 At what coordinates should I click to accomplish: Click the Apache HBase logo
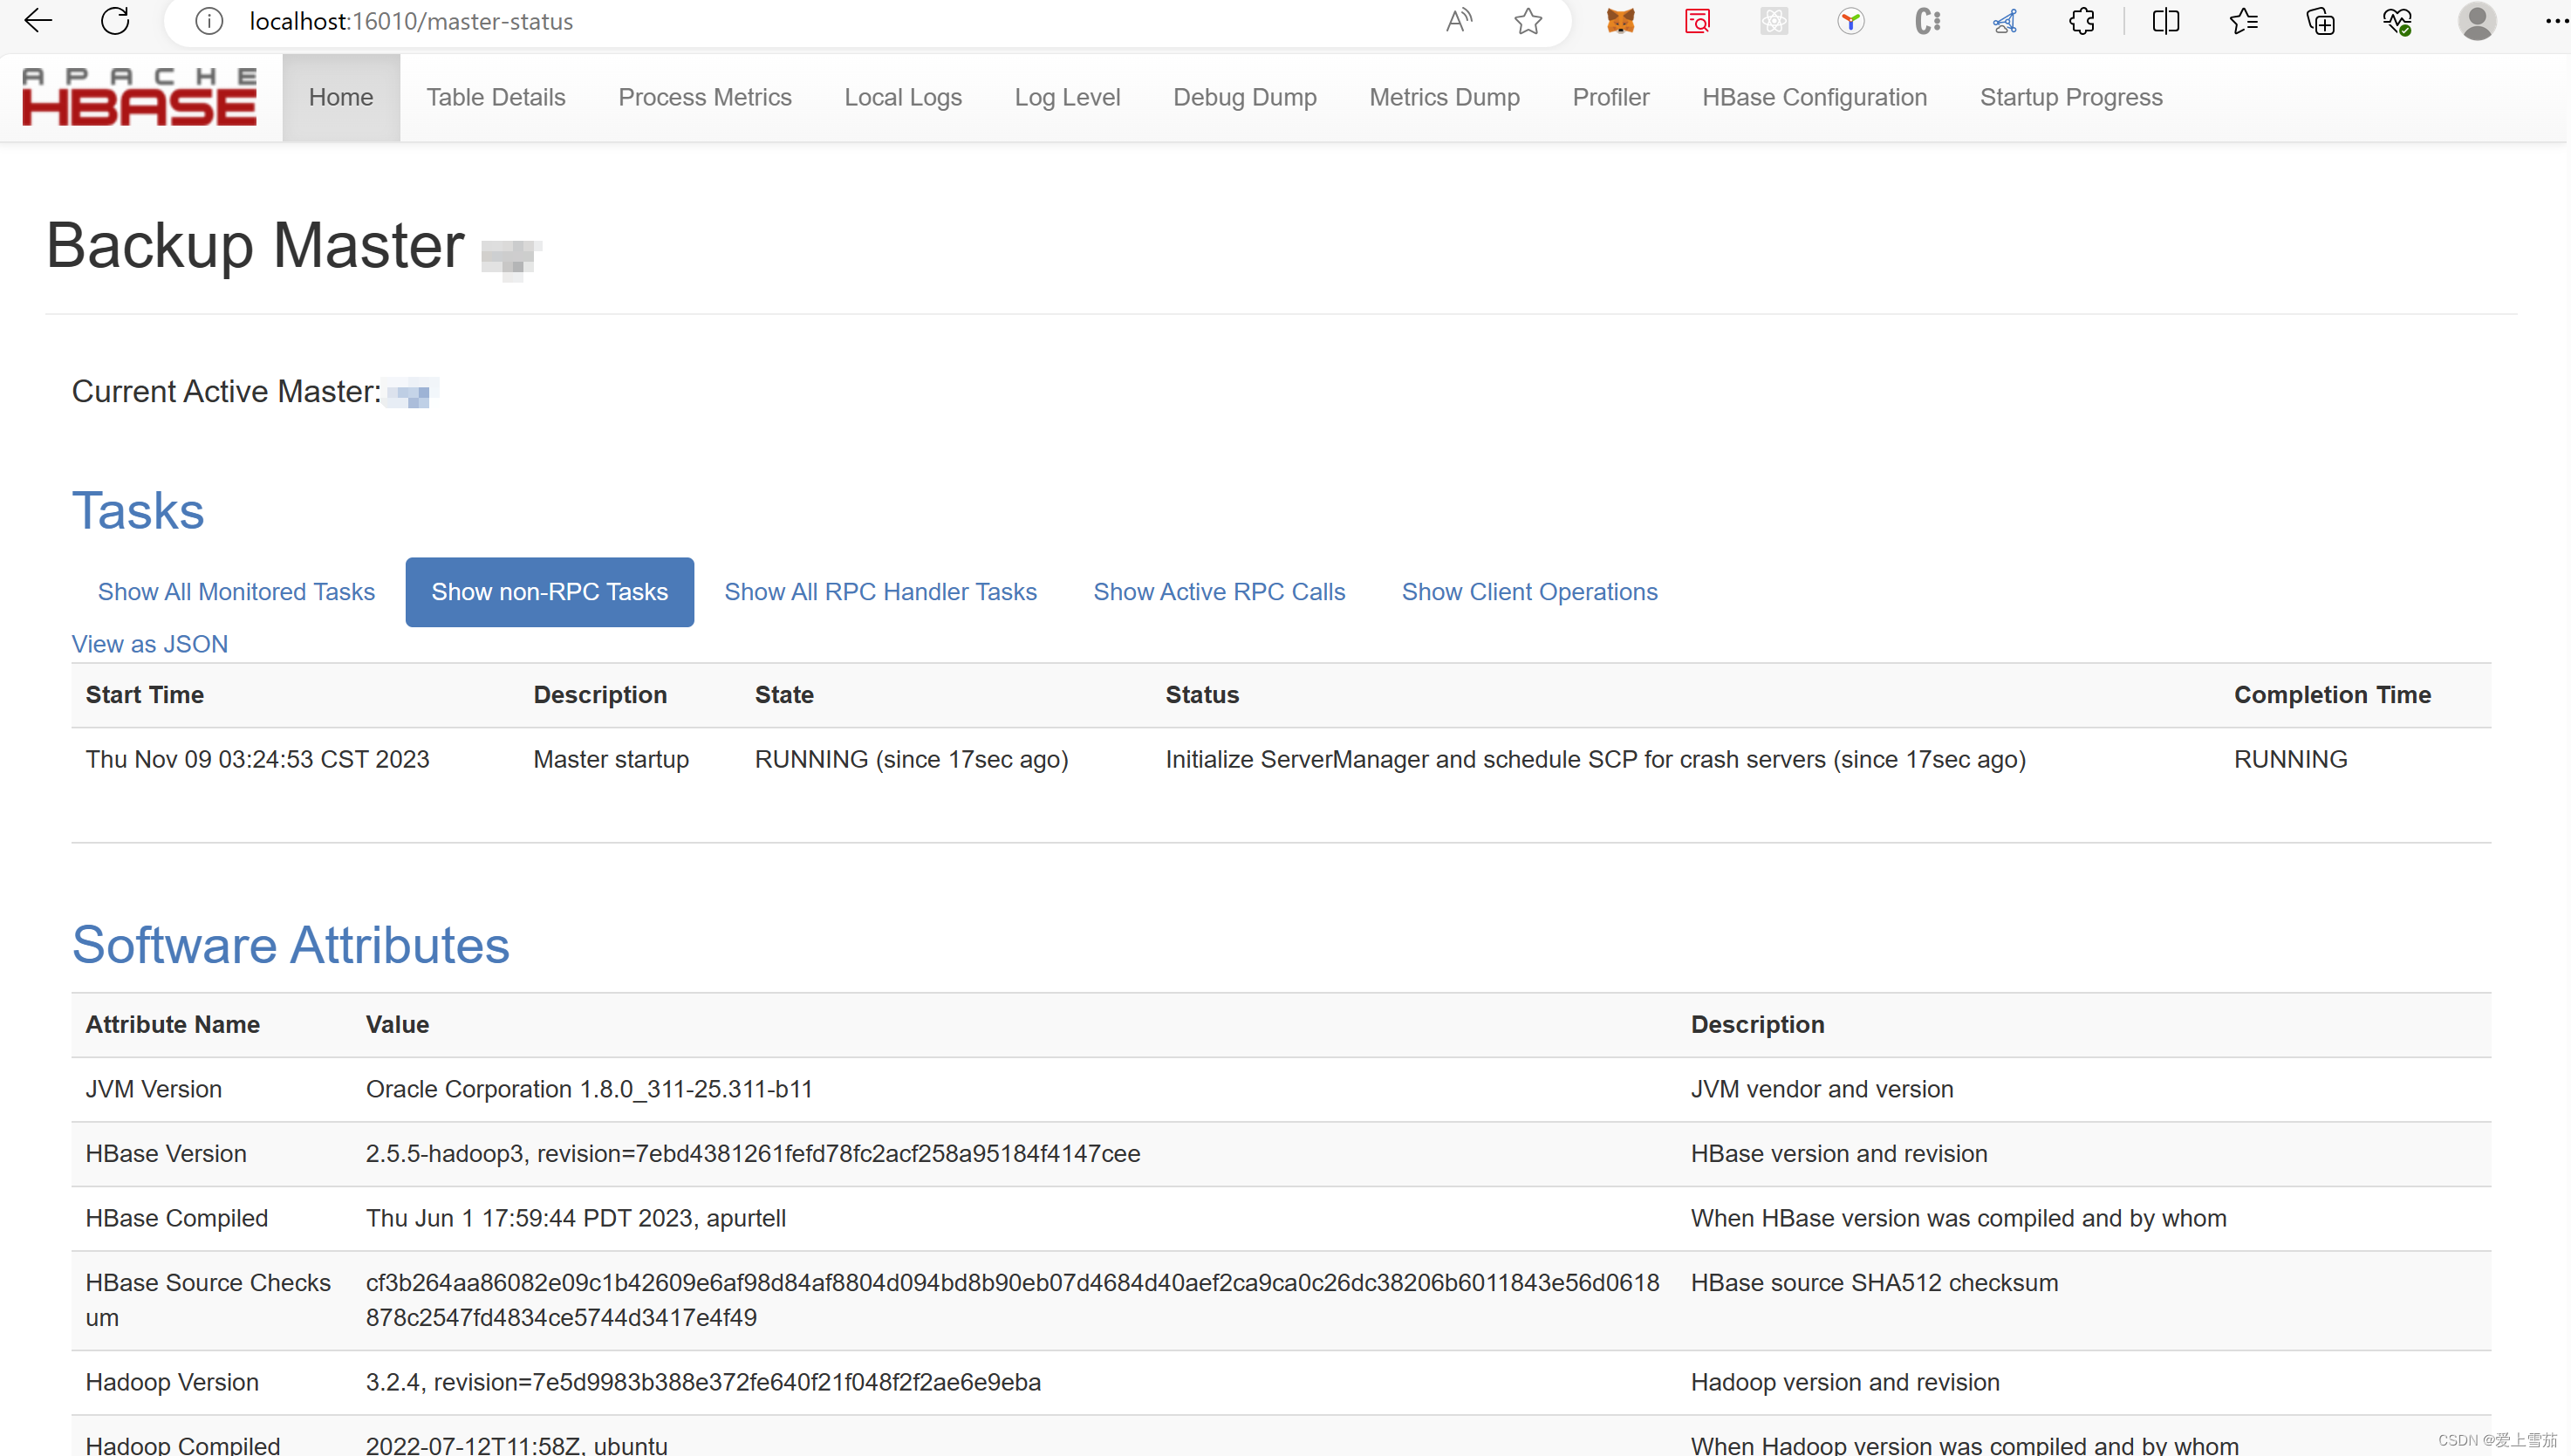(x=139, y=97)
